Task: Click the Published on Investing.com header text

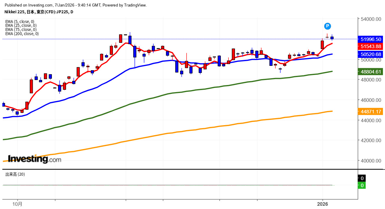Action: click(x=76, y=5)
